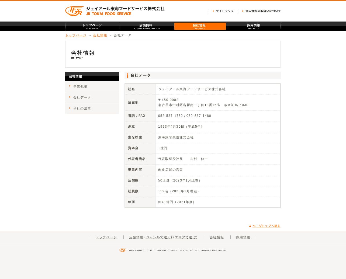Click the 所在地 row label

click(133, 103)
